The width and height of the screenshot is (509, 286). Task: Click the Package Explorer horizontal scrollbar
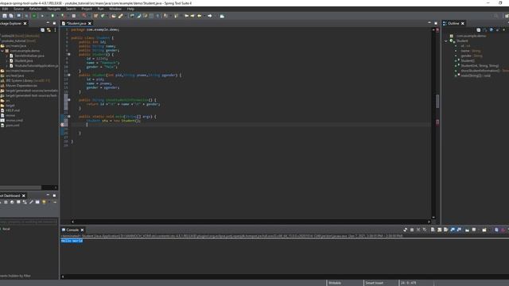pos(21,187)
